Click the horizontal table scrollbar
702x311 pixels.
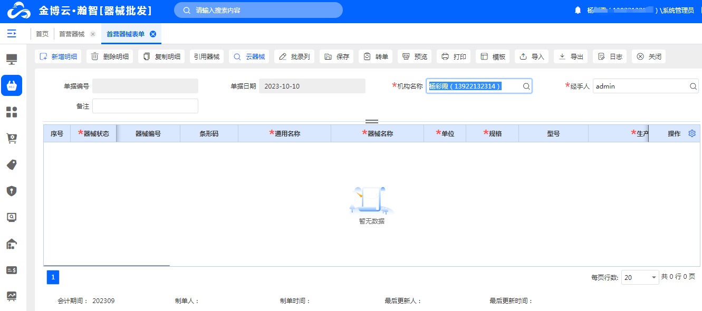coord(107,266)
